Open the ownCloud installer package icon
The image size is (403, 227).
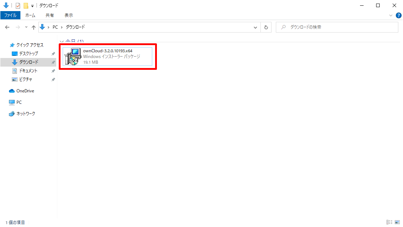73,57
